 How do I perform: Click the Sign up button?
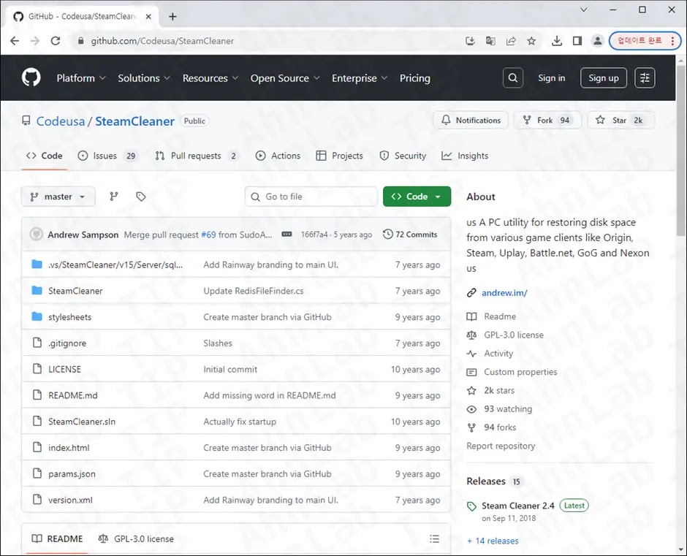click(x=603, y=77)
